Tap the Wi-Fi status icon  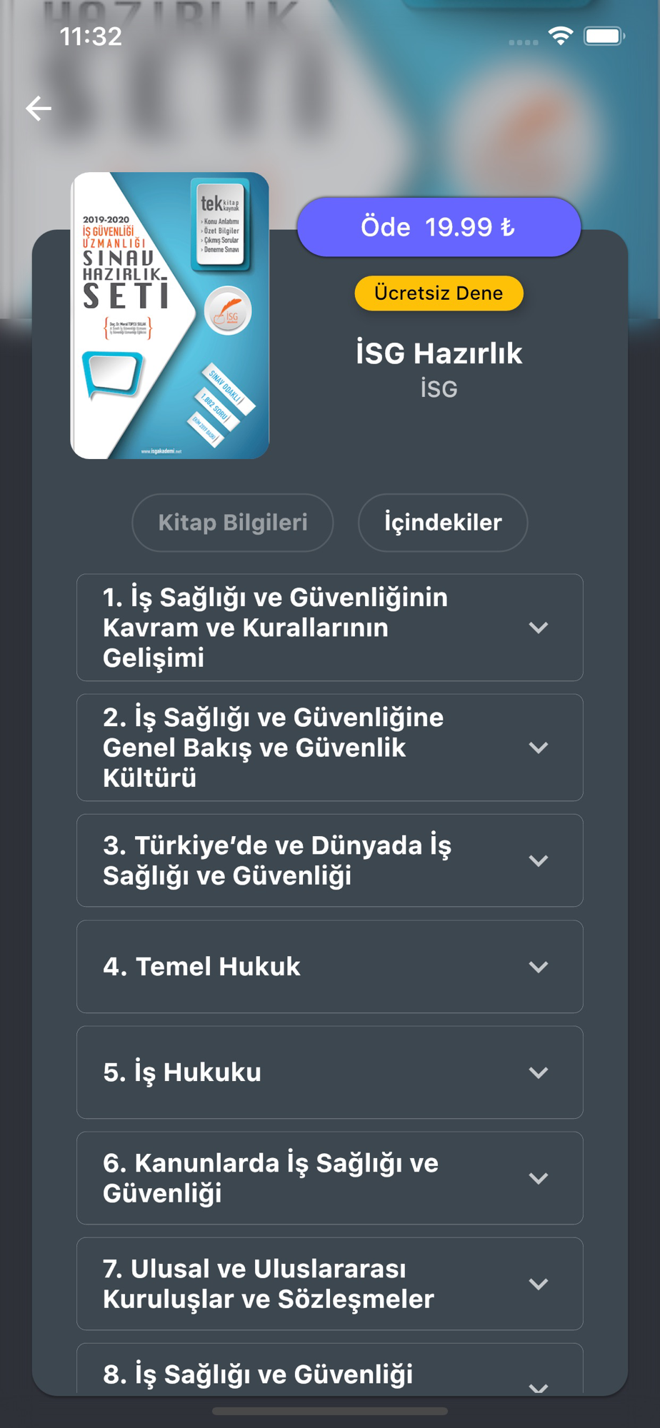(x=561, y=36)
